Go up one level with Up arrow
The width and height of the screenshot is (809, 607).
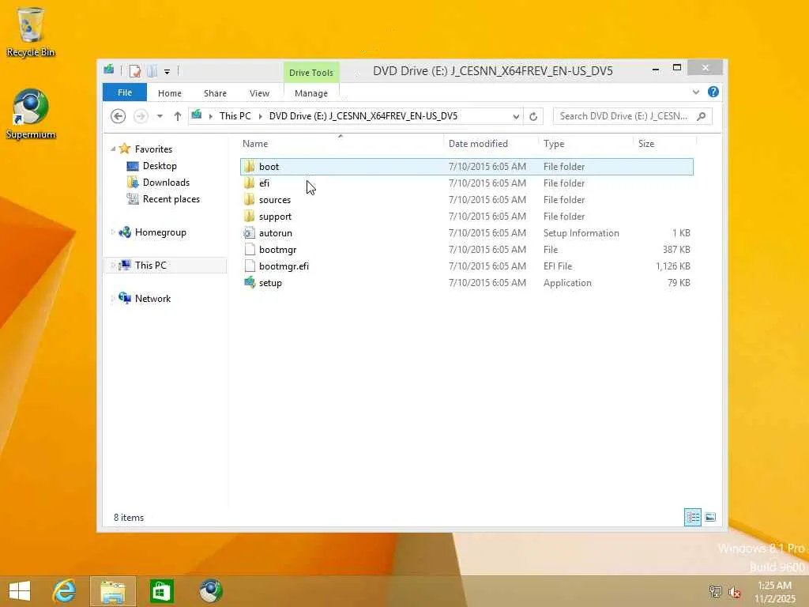tap(178, 116)
